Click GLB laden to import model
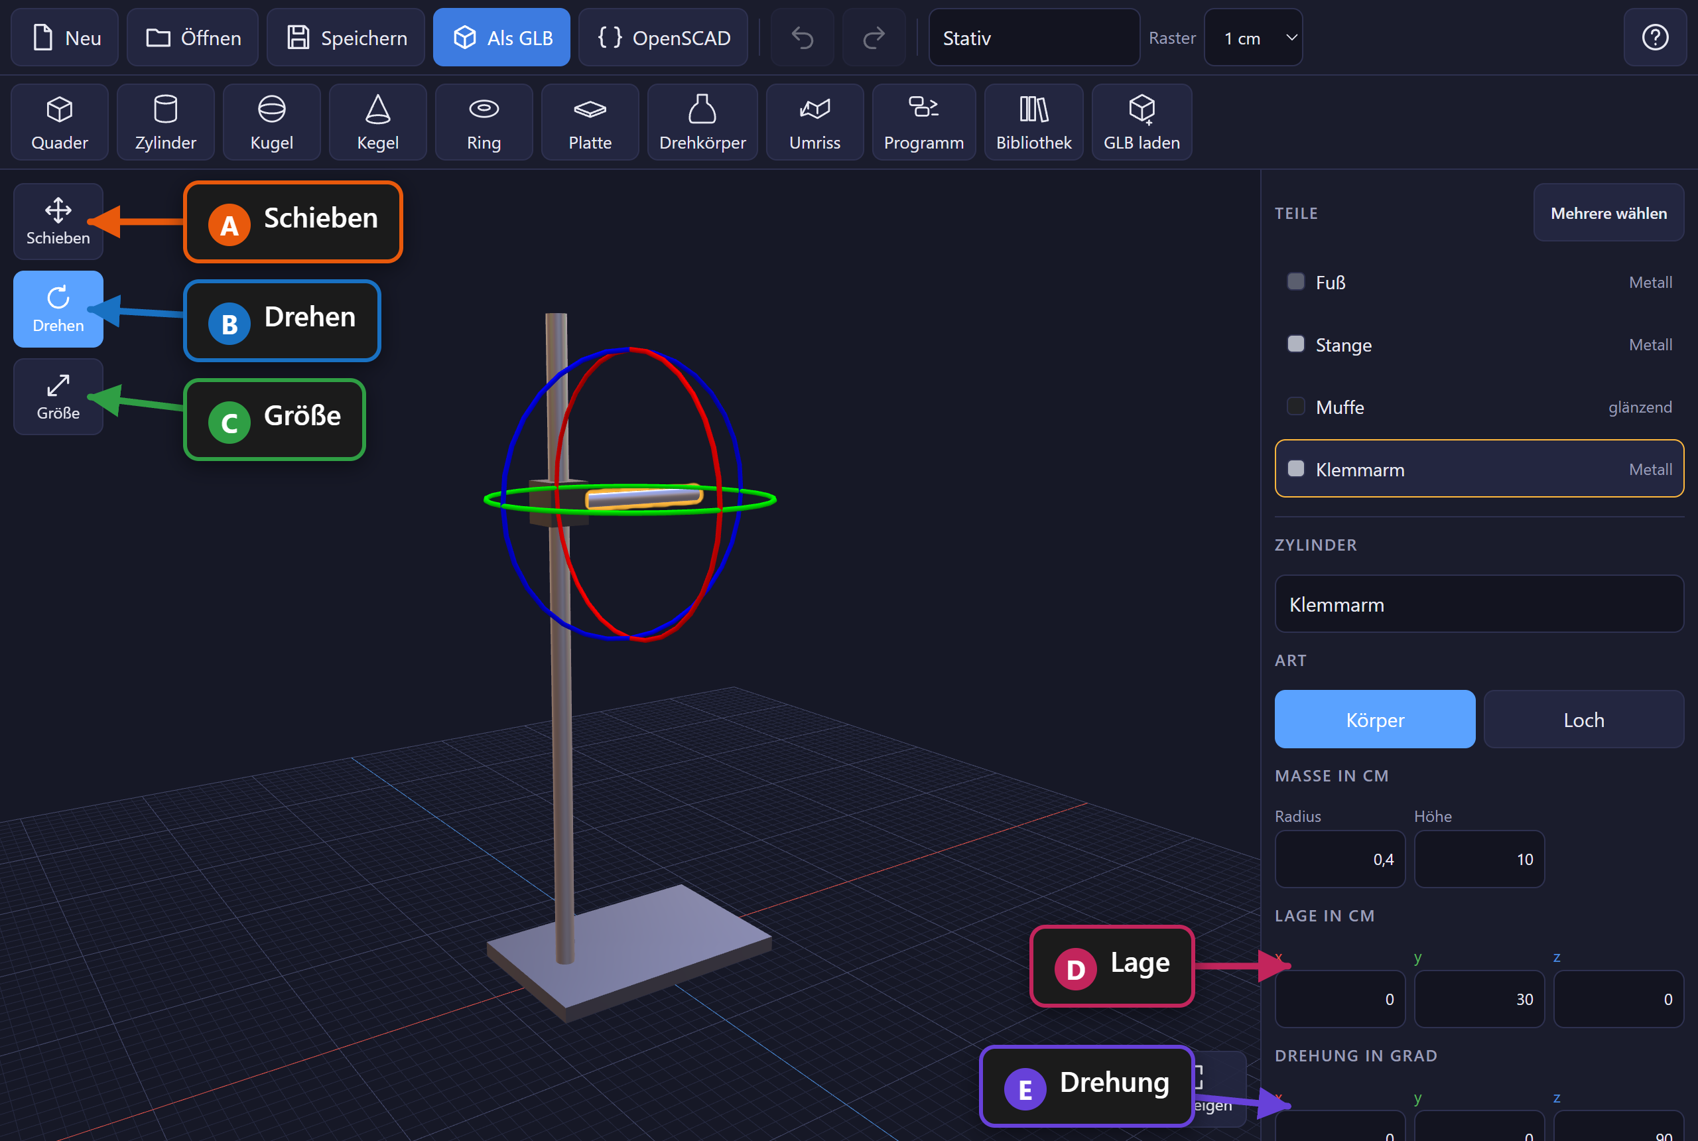The image size is (1698, 1141). tap(1142, 121)
